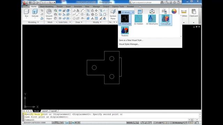Click the Plot printer icon
223x125 pixels.
click(x=34, y=2)
